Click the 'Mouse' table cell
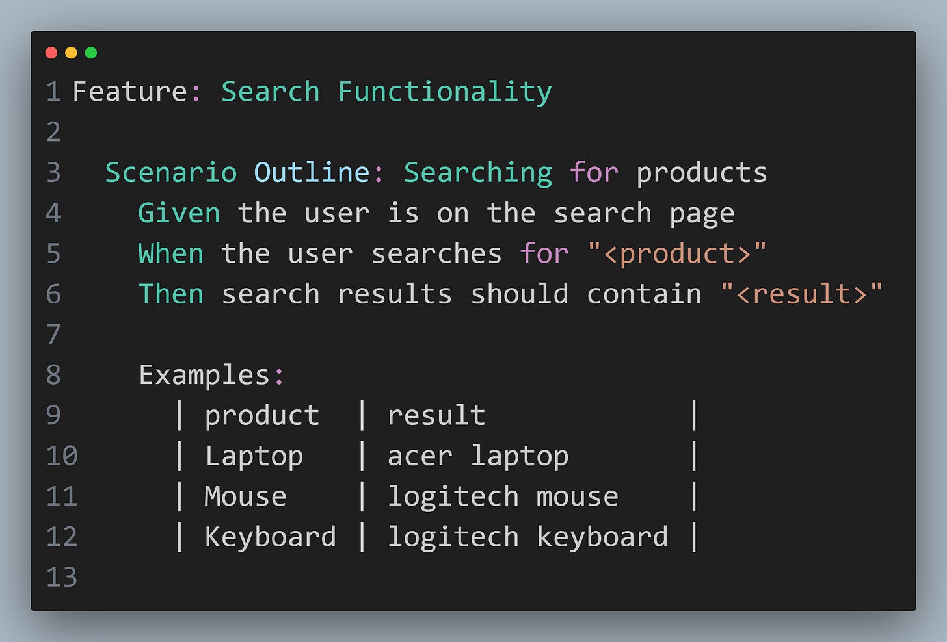This screenshot has width=947, height=642. point(245,496)
